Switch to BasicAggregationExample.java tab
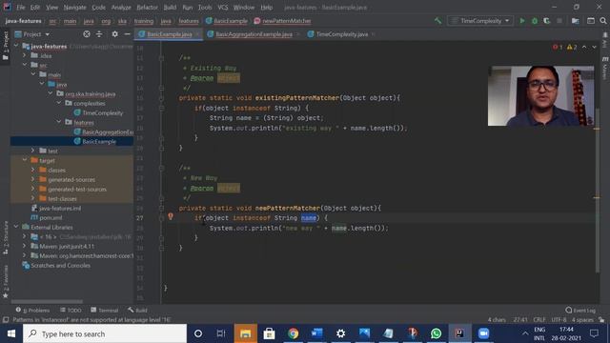 (254, 34)
